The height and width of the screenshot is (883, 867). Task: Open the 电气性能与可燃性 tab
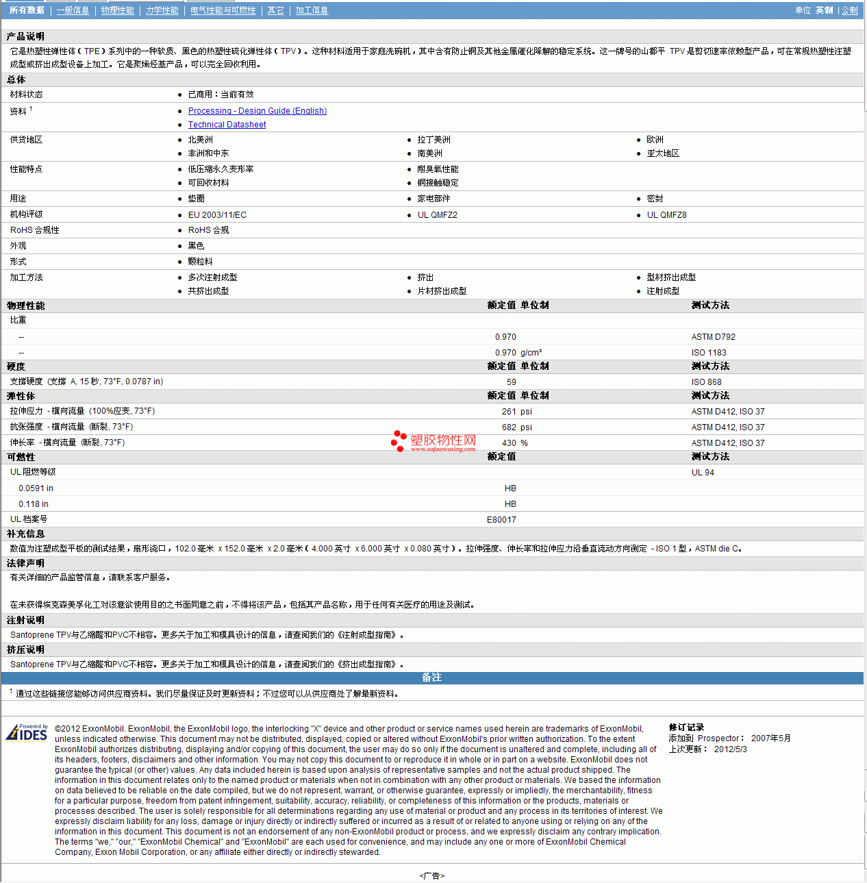click(223, 10)
